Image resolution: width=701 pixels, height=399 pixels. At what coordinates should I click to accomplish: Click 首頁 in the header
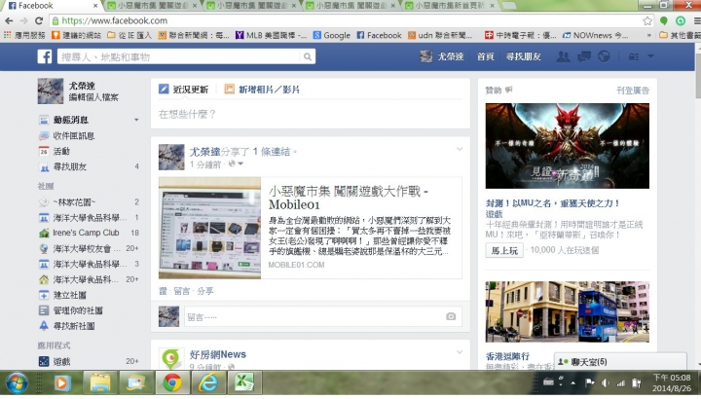(486, 56)
